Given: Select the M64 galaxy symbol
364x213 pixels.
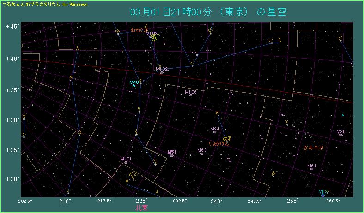Looking at the screenshot, I should (312, 169).
